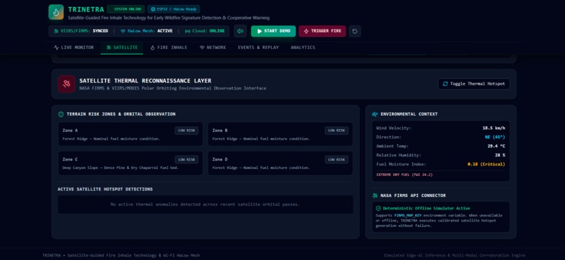Click the pulse icon on LIVE MONITOR tab
The image size is (565, 260).
[56, 48]
